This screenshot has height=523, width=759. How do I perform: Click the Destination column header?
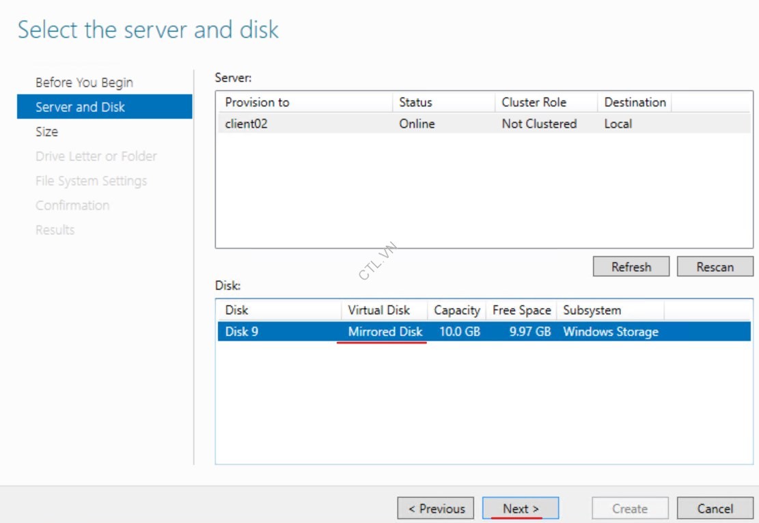(635, 102)
